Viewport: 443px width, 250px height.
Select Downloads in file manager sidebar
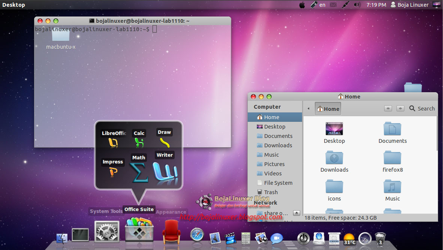pos(275,145)
